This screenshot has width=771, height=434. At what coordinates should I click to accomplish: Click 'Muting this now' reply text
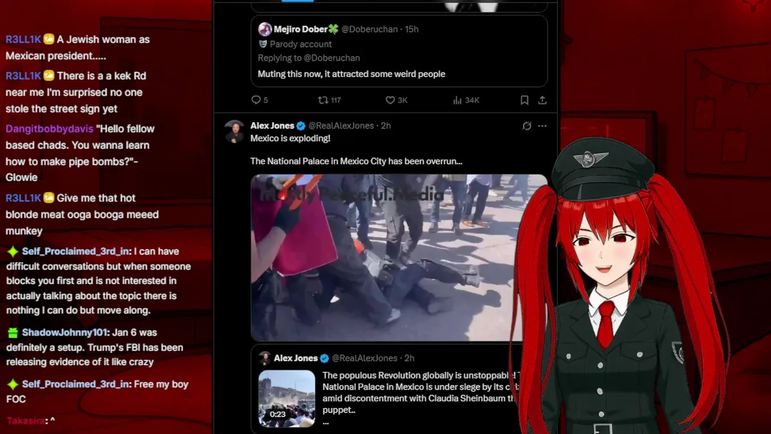351,74
